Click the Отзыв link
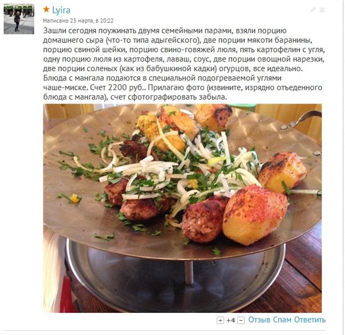345x335 pixels. [259, 320]
